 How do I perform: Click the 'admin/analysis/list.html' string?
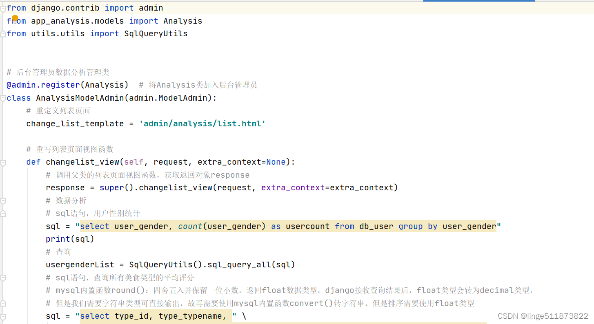pos(202,123)
